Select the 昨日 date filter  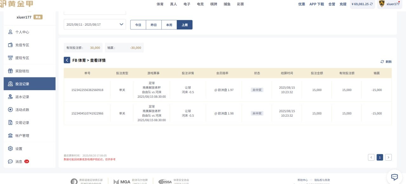(154, 25)
